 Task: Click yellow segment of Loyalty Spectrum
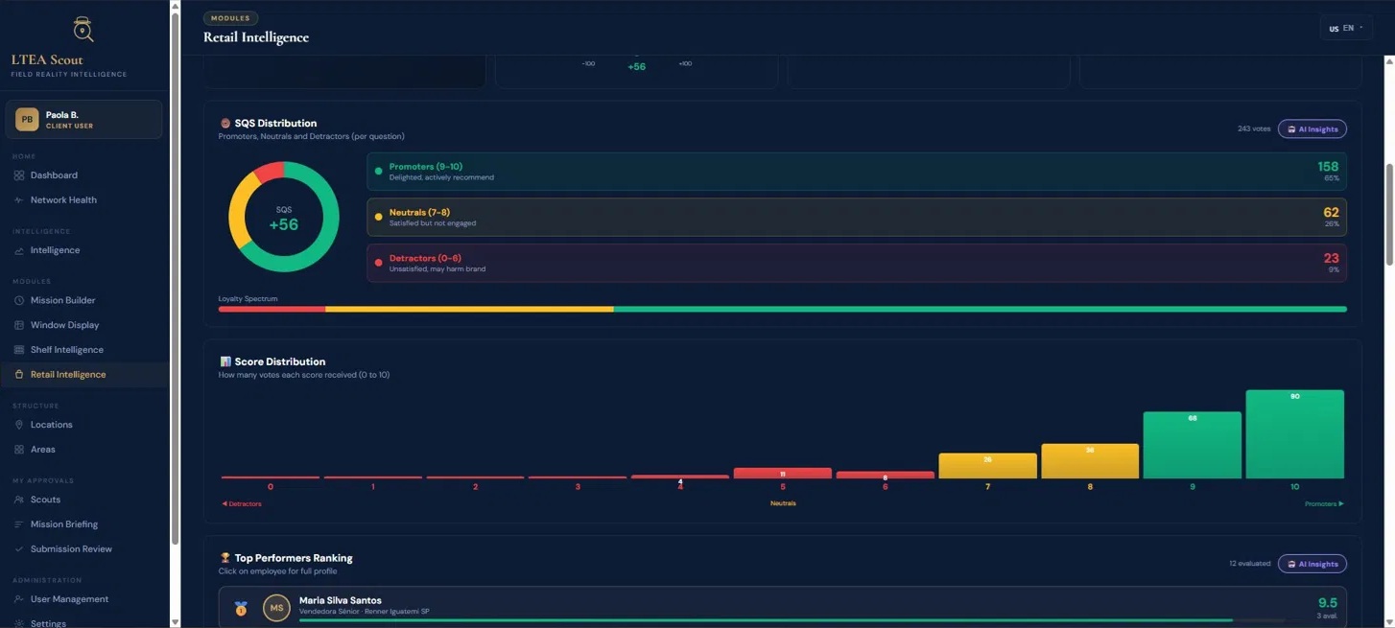469,309
